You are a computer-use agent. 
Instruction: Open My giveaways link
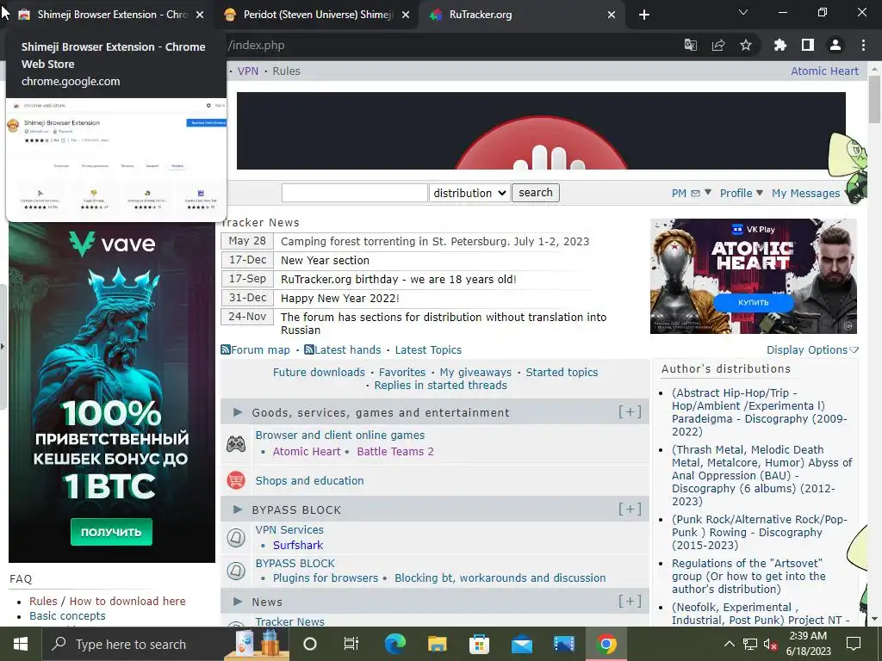(475, 372)
